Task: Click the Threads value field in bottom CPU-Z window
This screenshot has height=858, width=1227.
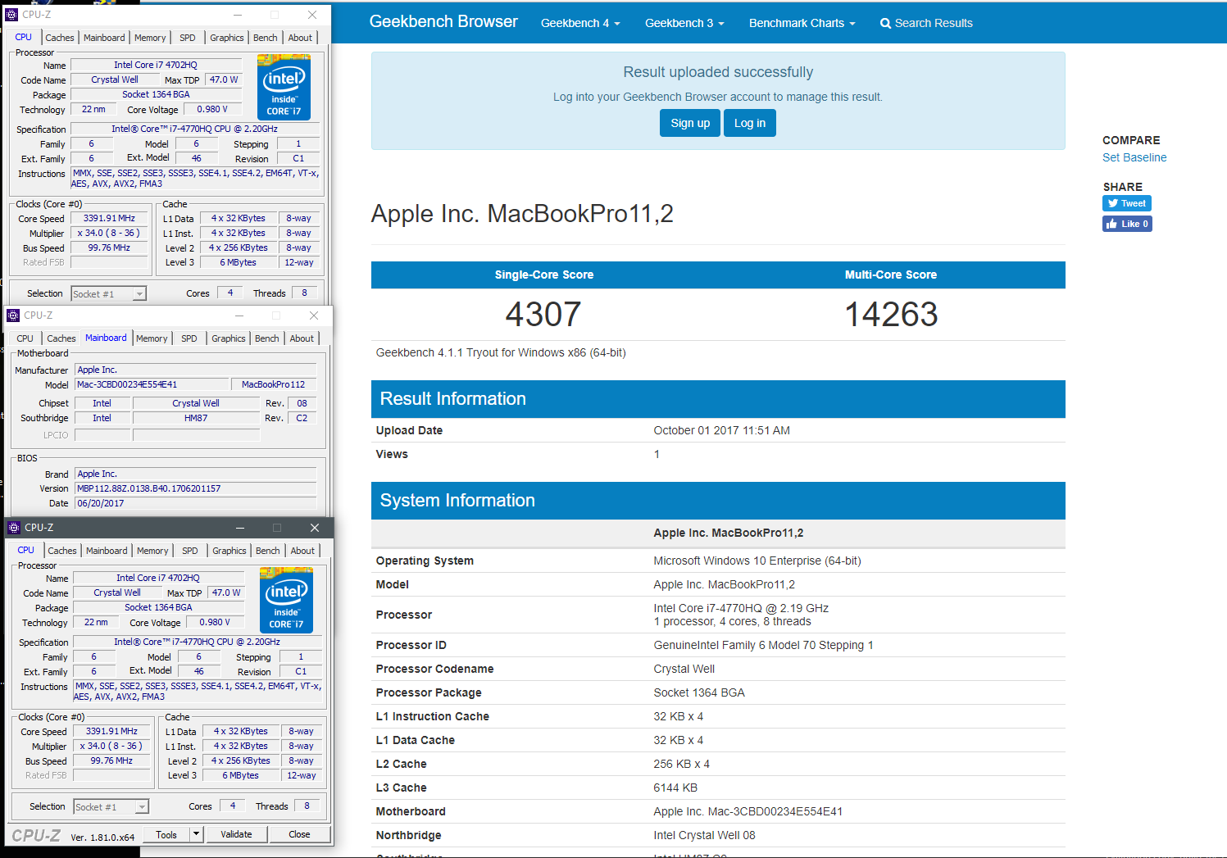Action: 307,806
